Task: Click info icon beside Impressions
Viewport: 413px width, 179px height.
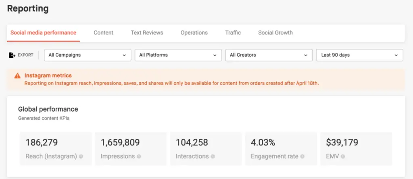Action: (x=139, y=157)
